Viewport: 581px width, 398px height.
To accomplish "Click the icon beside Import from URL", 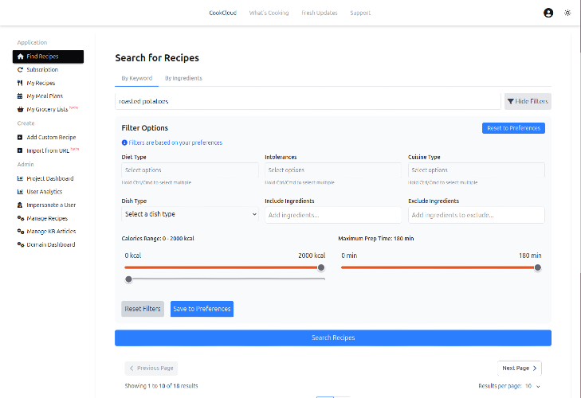I will 20,150.
